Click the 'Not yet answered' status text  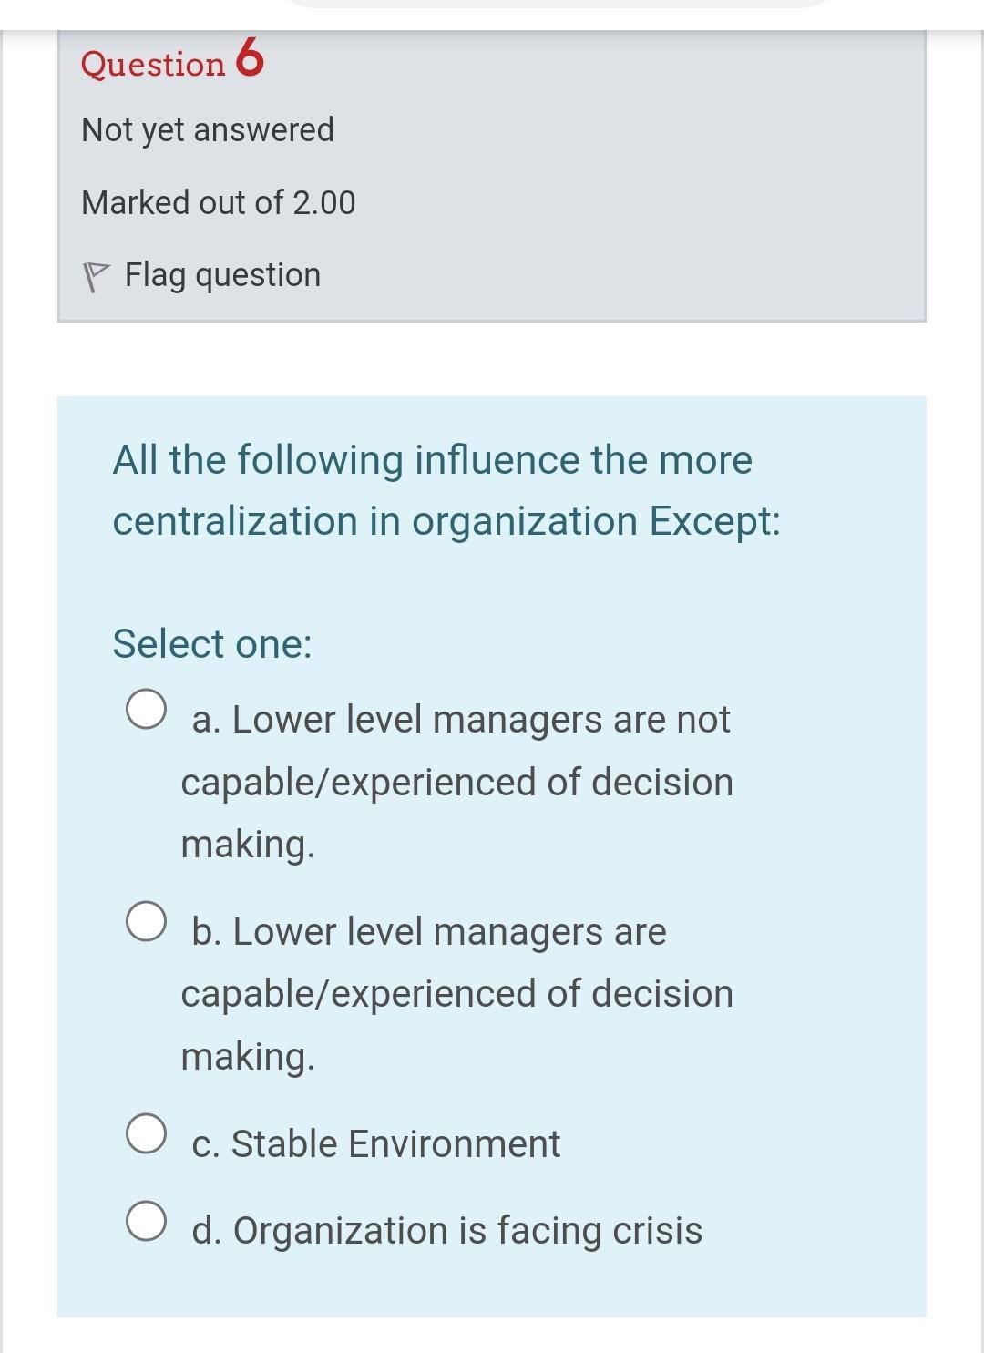(207, 129)
